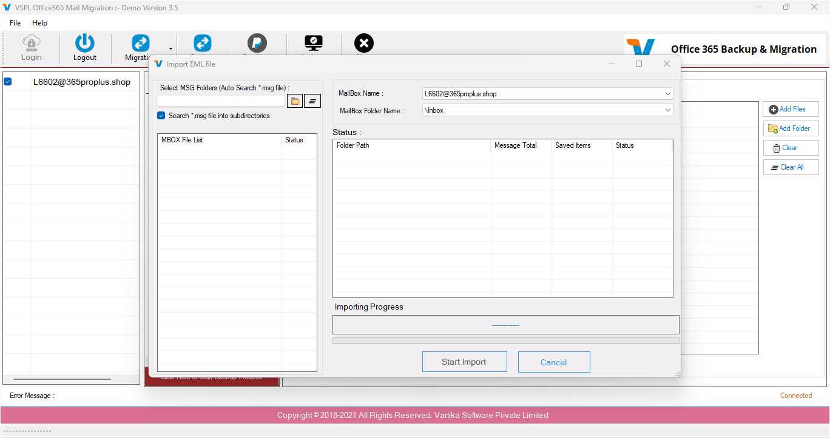Click the second blue swap-arrows toolbar icon
This screenshot has width=830, height=438.
203,43
